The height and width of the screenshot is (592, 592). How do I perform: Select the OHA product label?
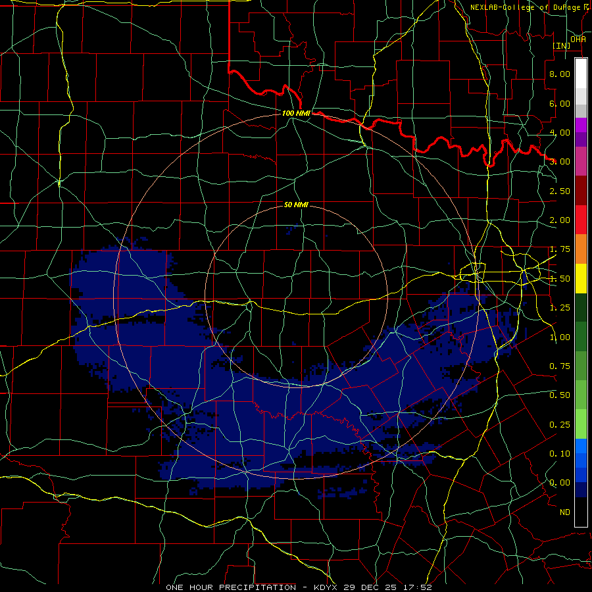click(578, 39)
